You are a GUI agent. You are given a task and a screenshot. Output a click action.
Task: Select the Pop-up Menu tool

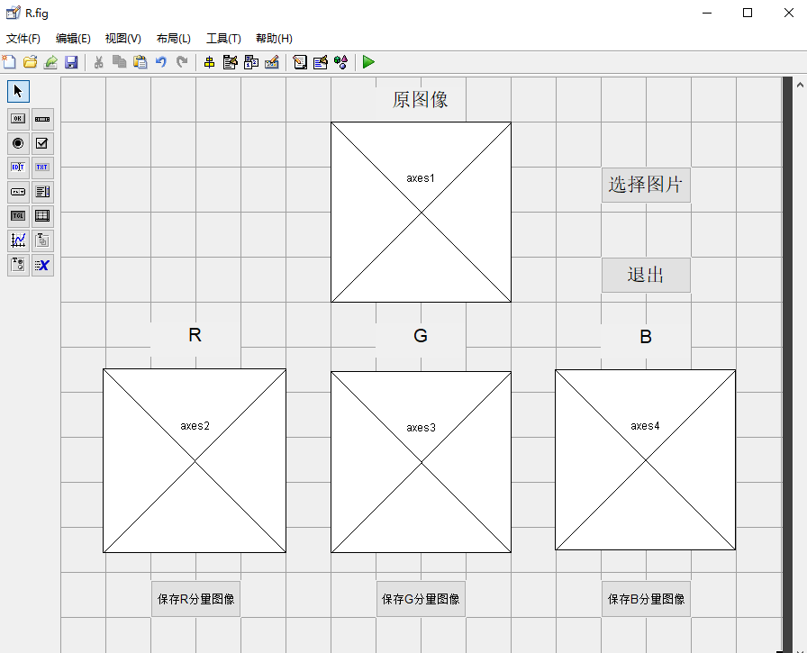click(x=18, y=191)
